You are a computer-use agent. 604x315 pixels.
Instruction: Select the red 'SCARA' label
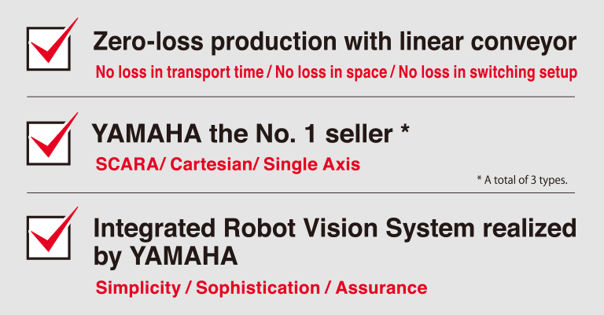tap(127, 164)
